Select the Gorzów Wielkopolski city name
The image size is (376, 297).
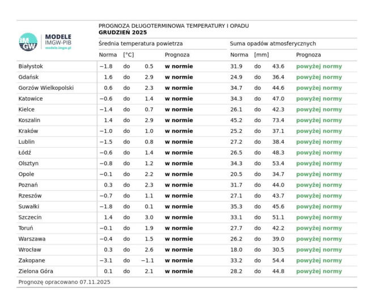tap(46, 88)
